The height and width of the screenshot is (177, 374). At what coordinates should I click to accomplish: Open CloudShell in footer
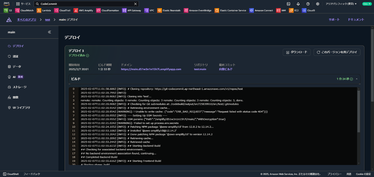click(x=11, y=174)
